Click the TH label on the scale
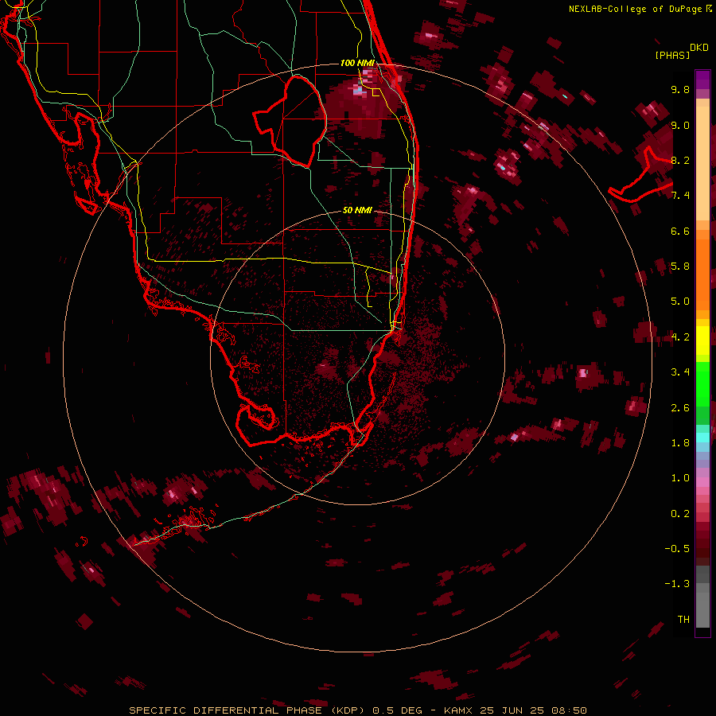716x716 pixels. [683, 620]
